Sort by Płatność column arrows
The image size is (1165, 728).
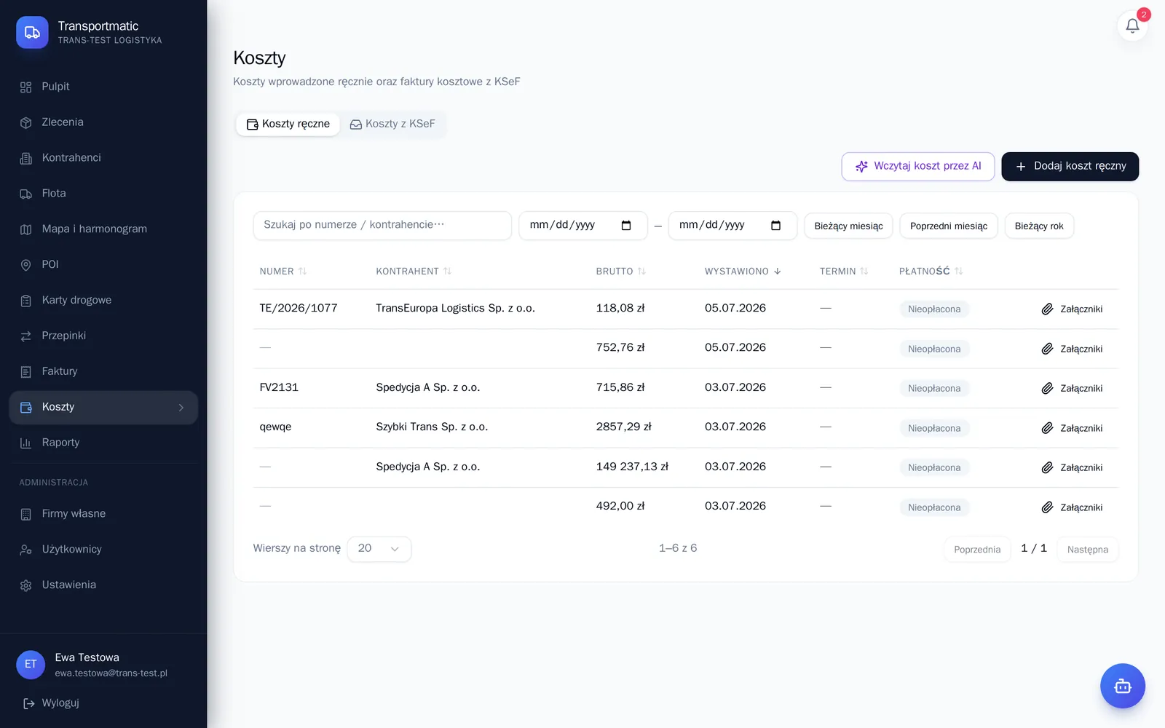tap(958, 271)
